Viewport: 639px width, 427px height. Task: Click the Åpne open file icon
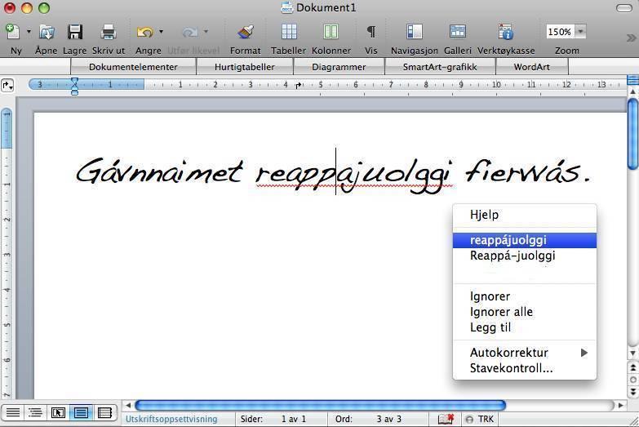click(47, 32)
